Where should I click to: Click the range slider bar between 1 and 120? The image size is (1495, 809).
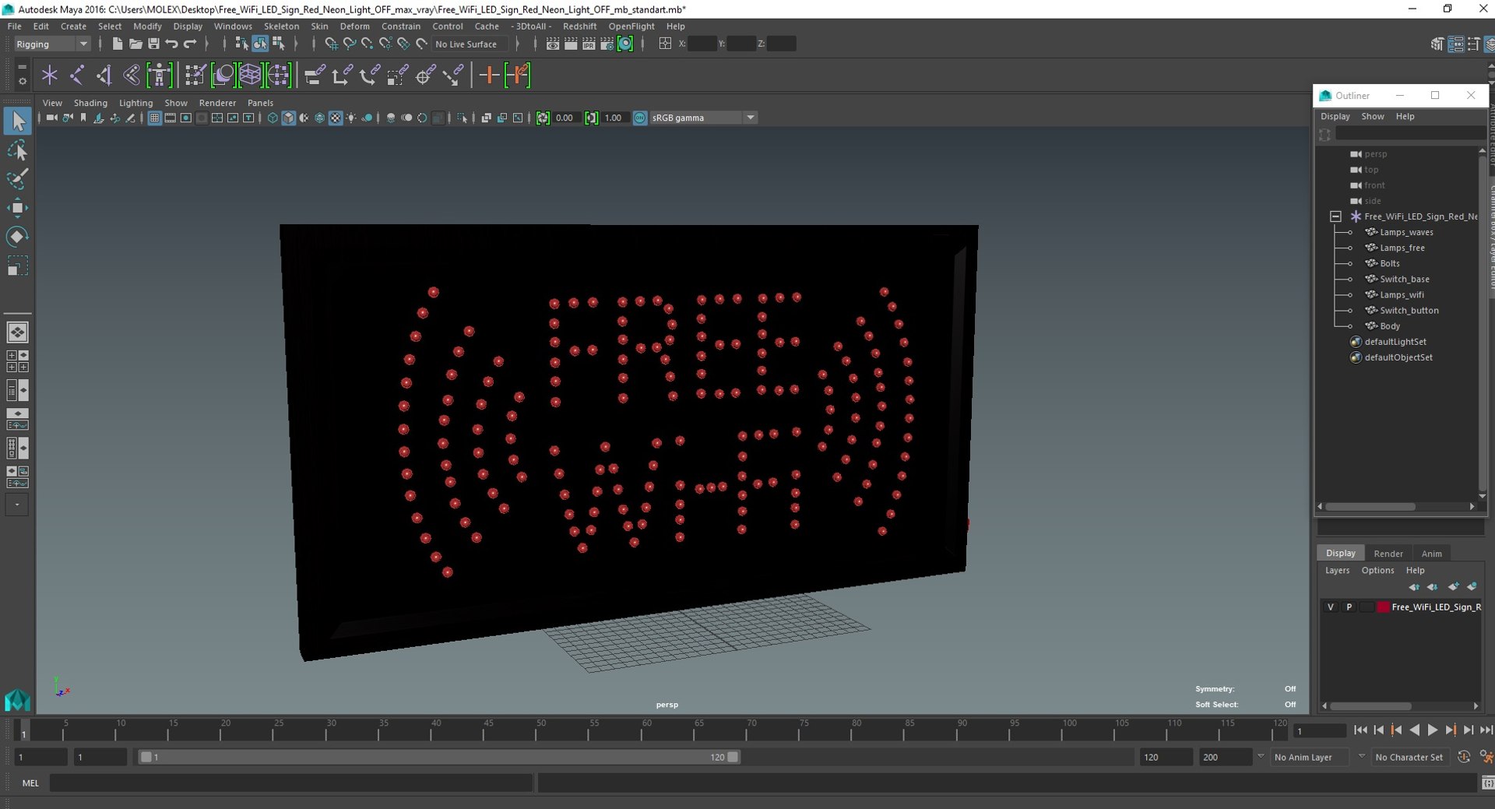click(439, 757)
